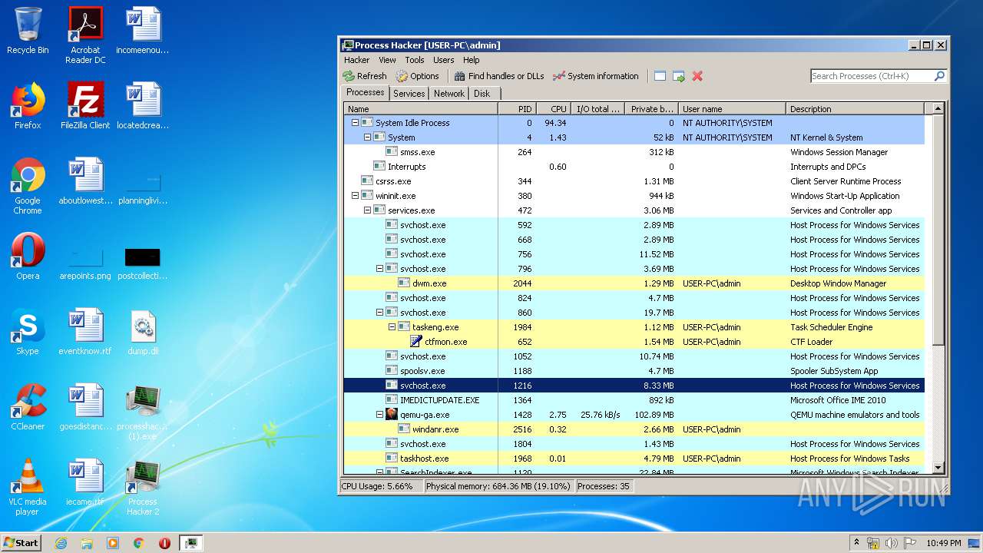Collapse svchost.exe PID 860 node
This screenshot has width=983, height=553.
pos(379,313)
